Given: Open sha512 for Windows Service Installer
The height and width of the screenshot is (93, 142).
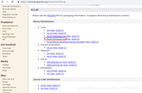Looking at the screenshot, I should coord(95,42).
